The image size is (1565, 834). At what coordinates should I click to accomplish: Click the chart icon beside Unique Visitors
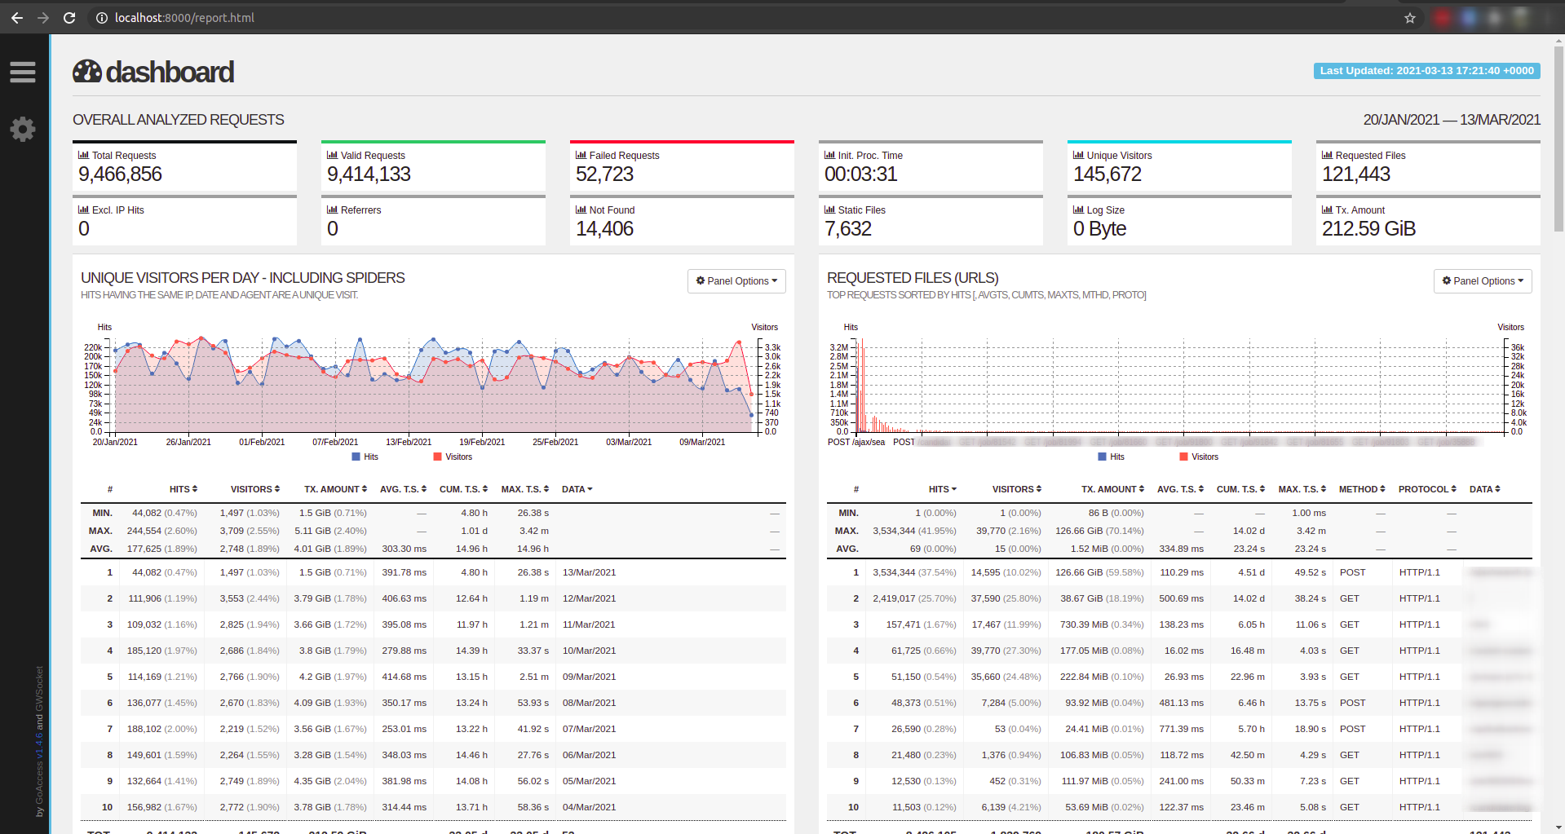click(x=1078, y=155)
